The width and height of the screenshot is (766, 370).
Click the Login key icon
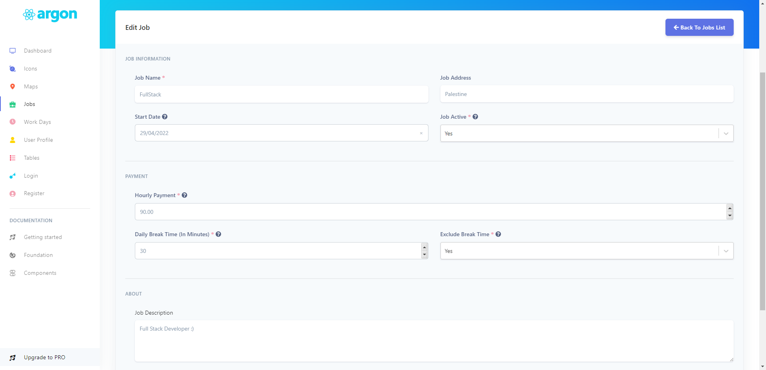tap(13, 176)
